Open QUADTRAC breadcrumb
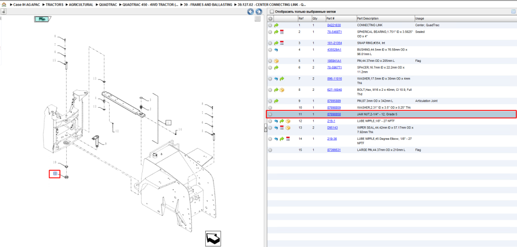The width and height of the screenshot is (517, 247). pos(108,5)
